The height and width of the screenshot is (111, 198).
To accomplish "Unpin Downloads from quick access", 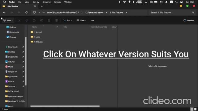I will [23, 47].
